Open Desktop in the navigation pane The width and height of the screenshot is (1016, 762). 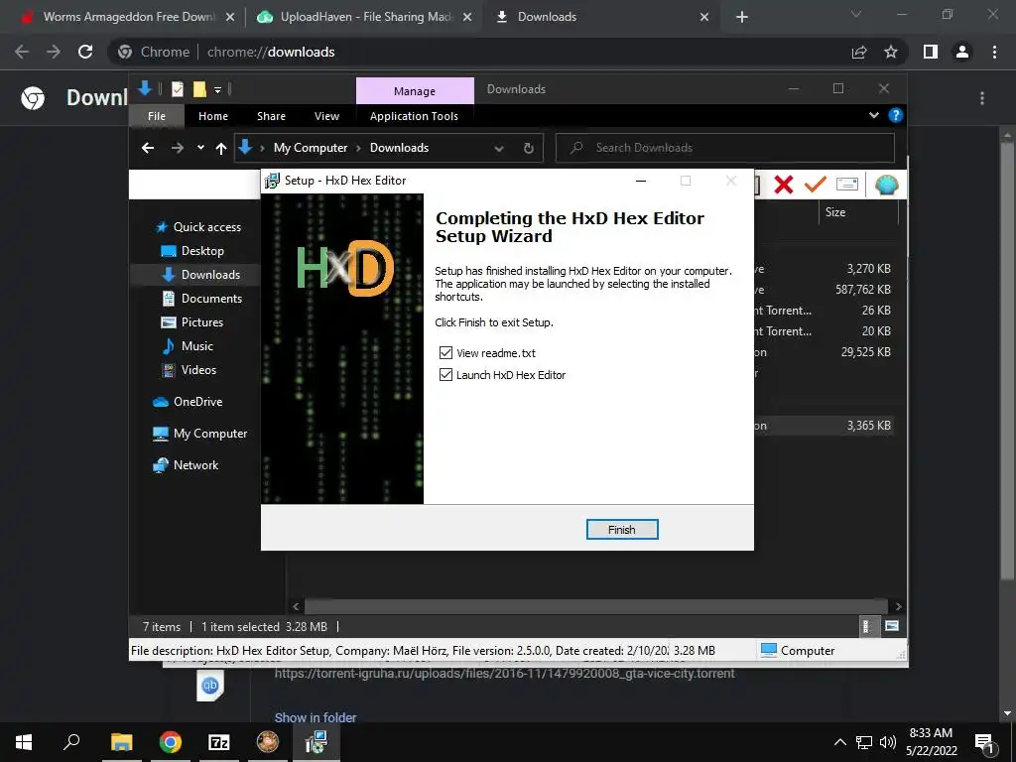click(202, 251)
